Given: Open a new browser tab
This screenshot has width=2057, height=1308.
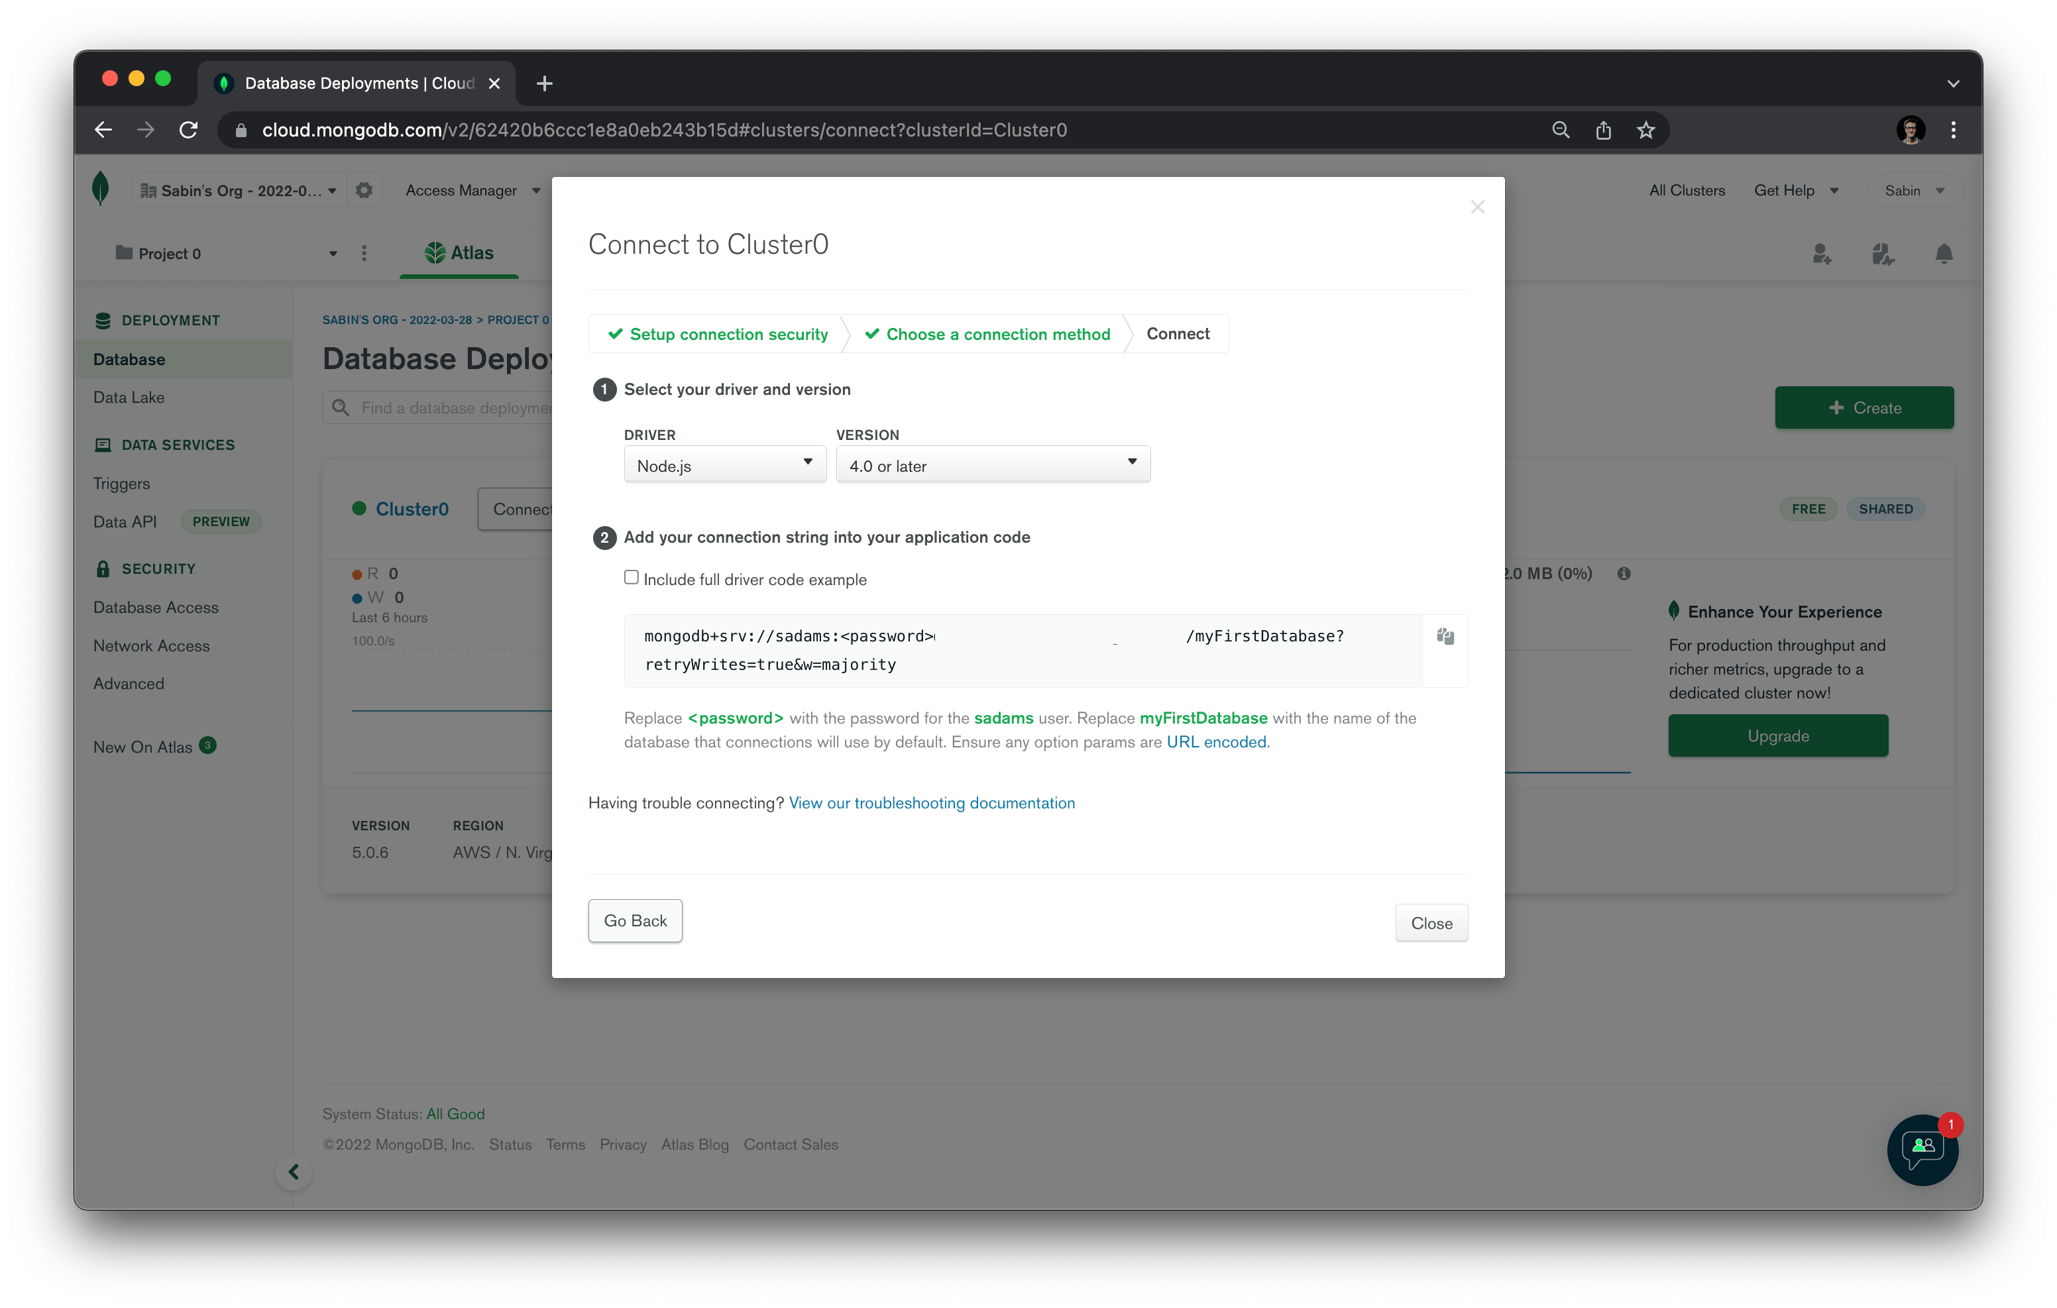Looking at the screenshot, I should pyautogui.click(x=544, y=83).
